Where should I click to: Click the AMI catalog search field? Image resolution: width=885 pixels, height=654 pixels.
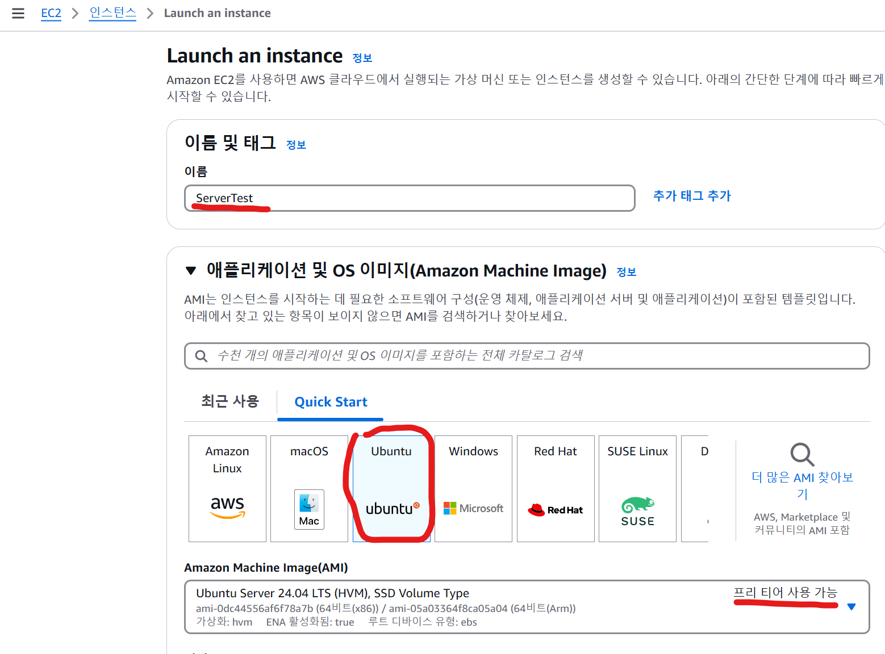tap(527, 356)
